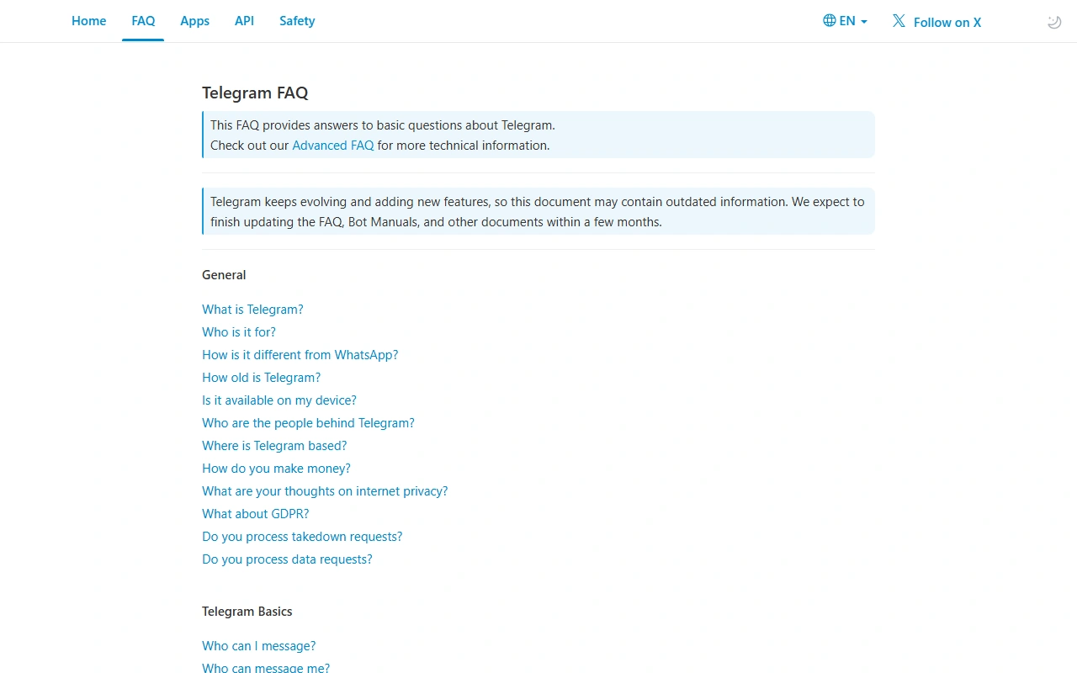
Task: Open 'Who can I message?' link
Action: (x=259, y=646)
